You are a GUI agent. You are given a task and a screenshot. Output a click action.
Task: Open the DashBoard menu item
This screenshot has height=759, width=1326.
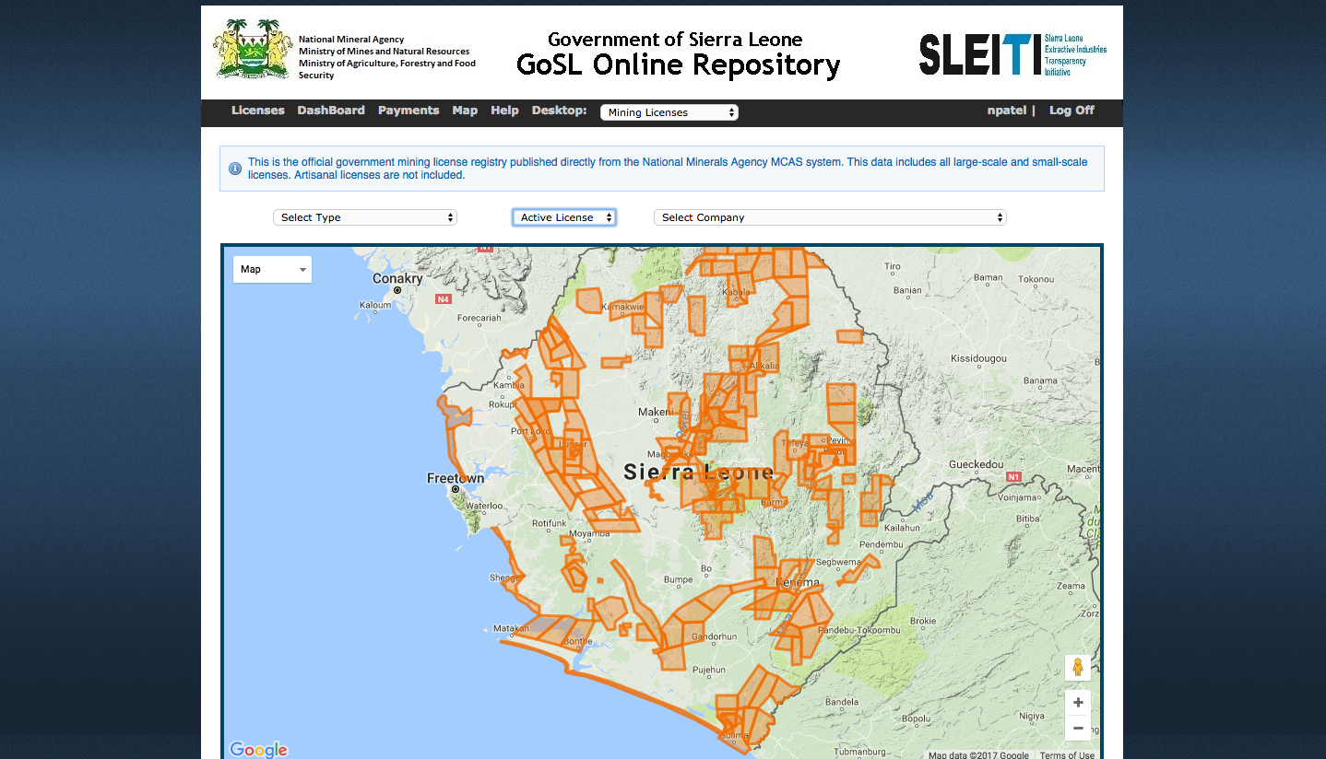[331, 111]
